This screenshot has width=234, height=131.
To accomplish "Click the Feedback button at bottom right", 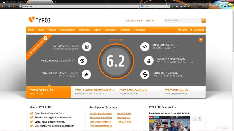I will (x=223, y=128).
